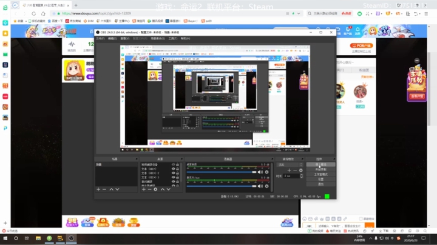Click the browser refresh icon
This screenshot has height=245, width=437.
[x=34, y=13]
